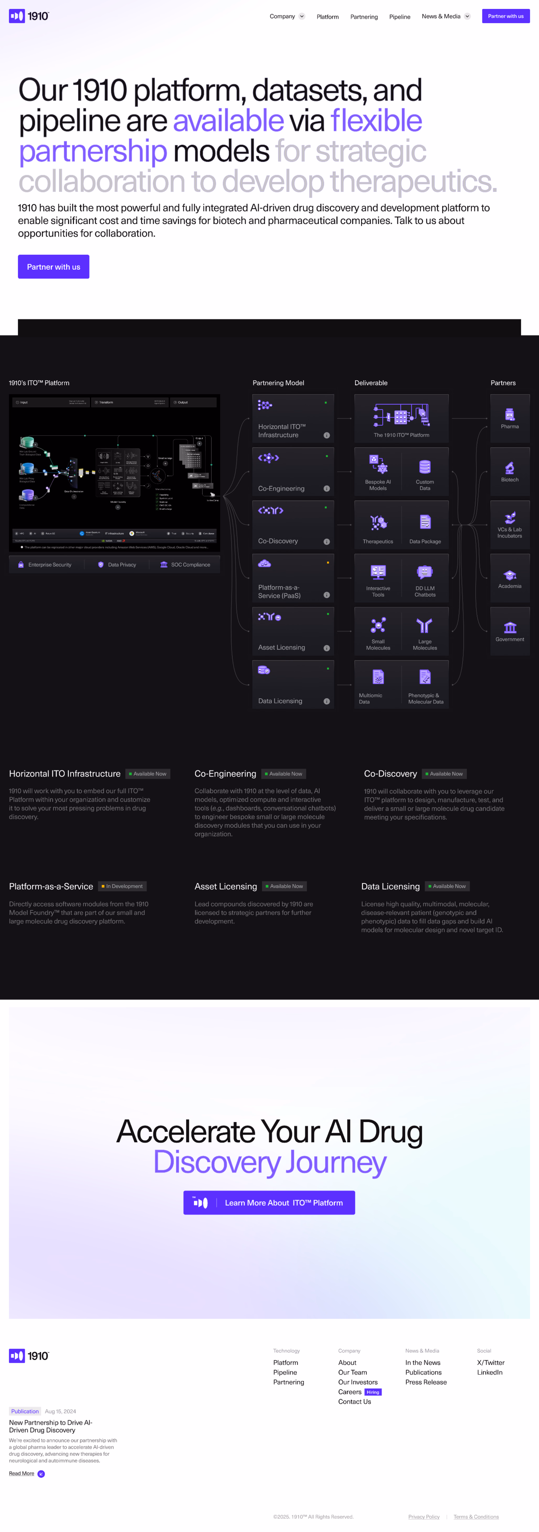Screen dimensions: 539x1532
Task: Click the 1910 logo in the header
Action: coord(29,16)
